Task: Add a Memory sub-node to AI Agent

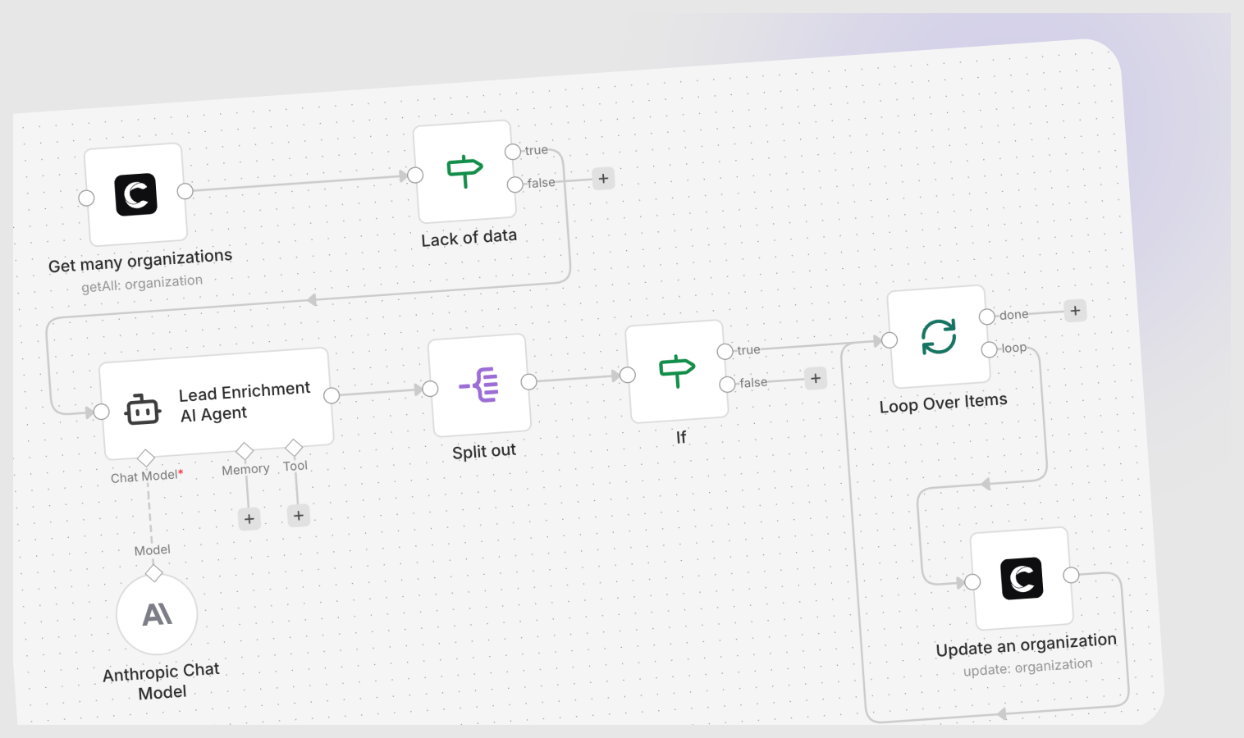Action: click(249, 518)
